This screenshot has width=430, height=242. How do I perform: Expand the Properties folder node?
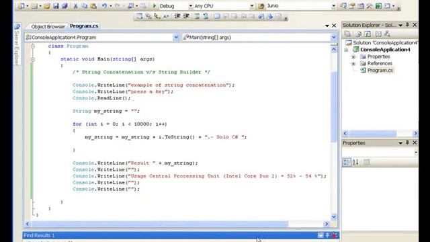pos(353,56)
